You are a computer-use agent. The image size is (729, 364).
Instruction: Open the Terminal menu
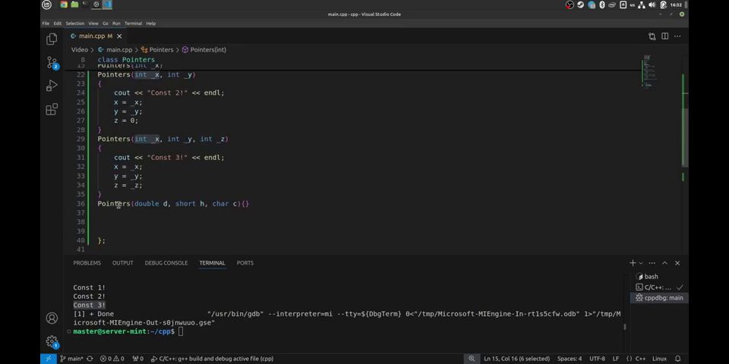(133, 24)
